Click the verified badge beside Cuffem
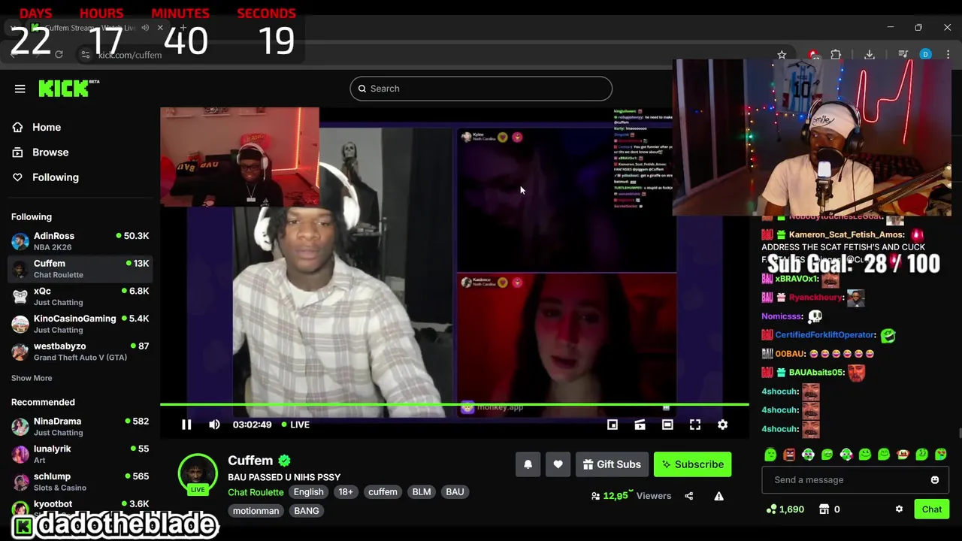Image resolution: width=962 pixels, height=541 pixels. [x=284, y=461]
